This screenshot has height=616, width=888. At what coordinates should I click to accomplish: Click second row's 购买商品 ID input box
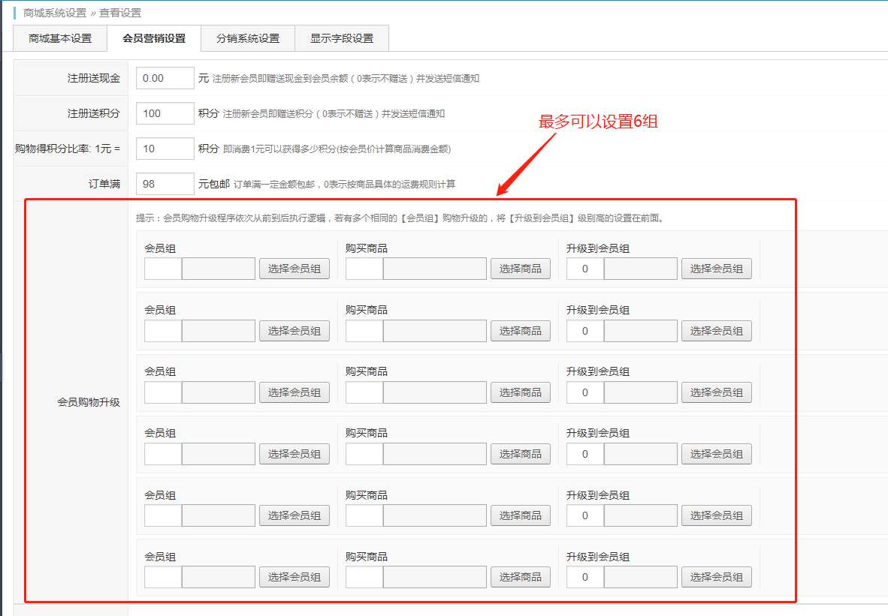coord(364,331)
